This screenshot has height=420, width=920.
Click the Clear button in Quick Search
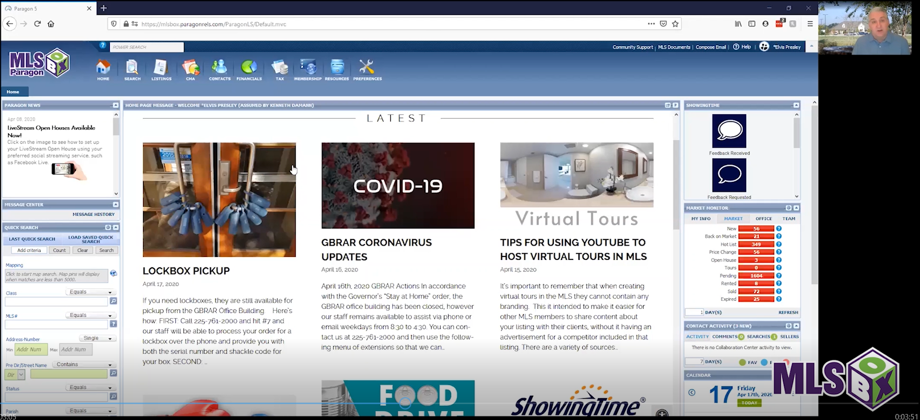pos(83,251)
